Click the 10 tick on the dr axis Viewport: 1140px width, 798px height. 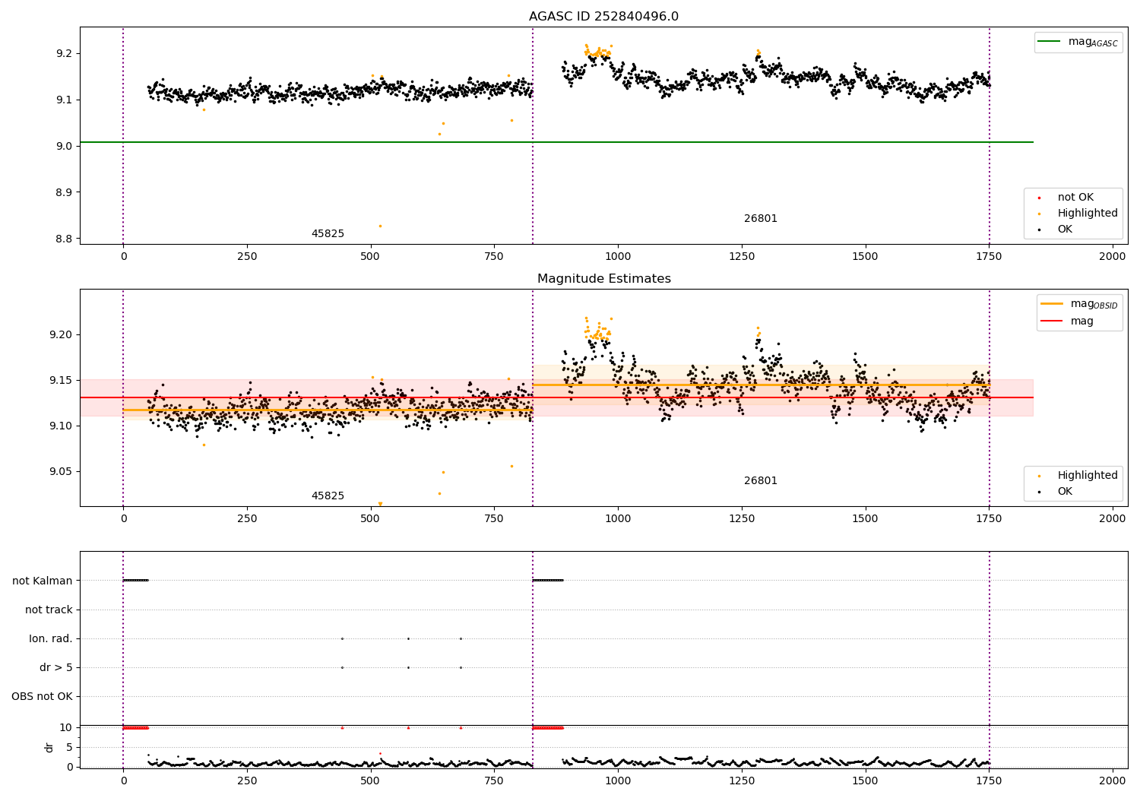click(x=66, y=728)
